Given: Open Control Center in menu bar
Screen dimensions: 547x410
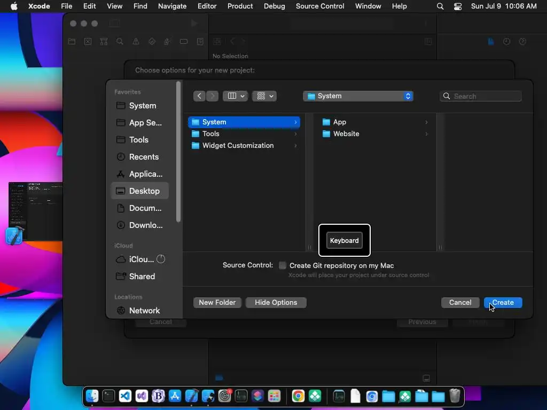Looking at the screenshot, I should pyautogui.click(x=458, y=6).
